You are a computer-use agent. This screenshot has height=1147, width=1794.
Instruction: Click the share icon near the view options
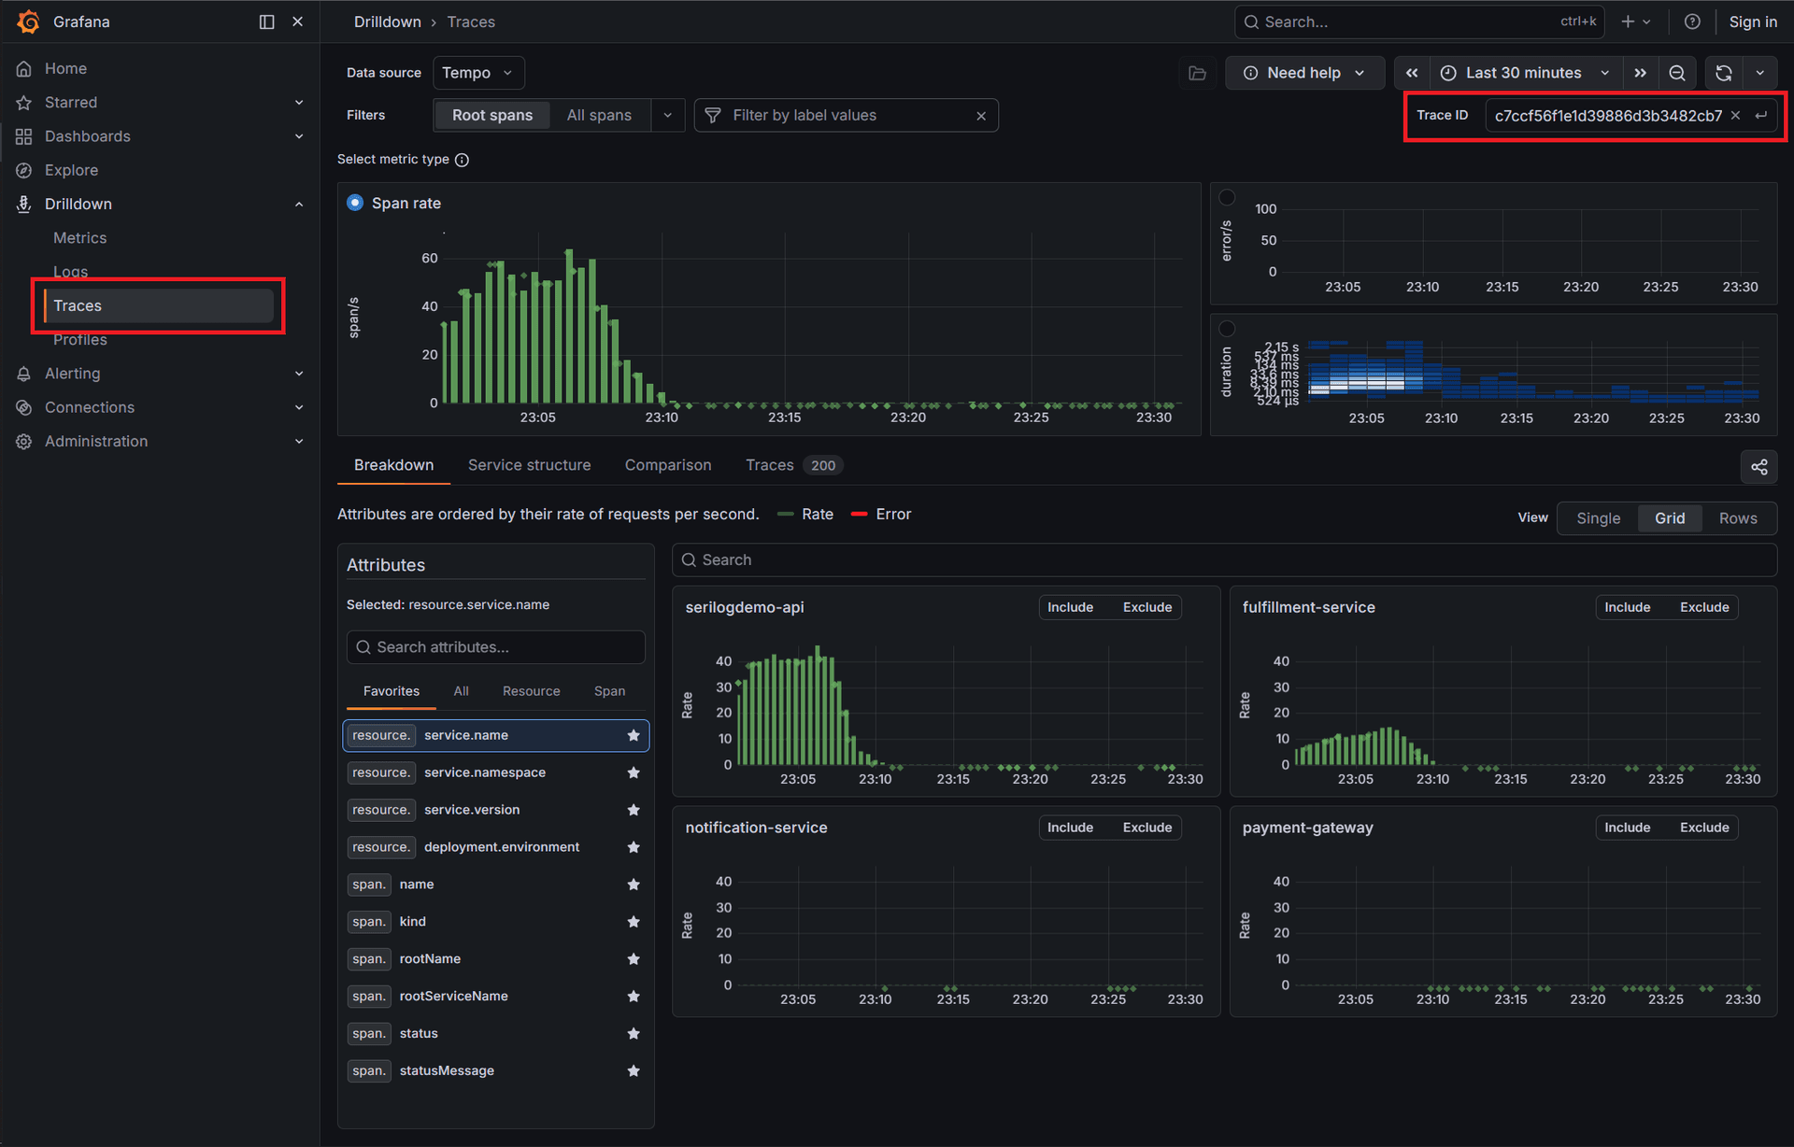pyautogui.click(x=1759, y=467)
